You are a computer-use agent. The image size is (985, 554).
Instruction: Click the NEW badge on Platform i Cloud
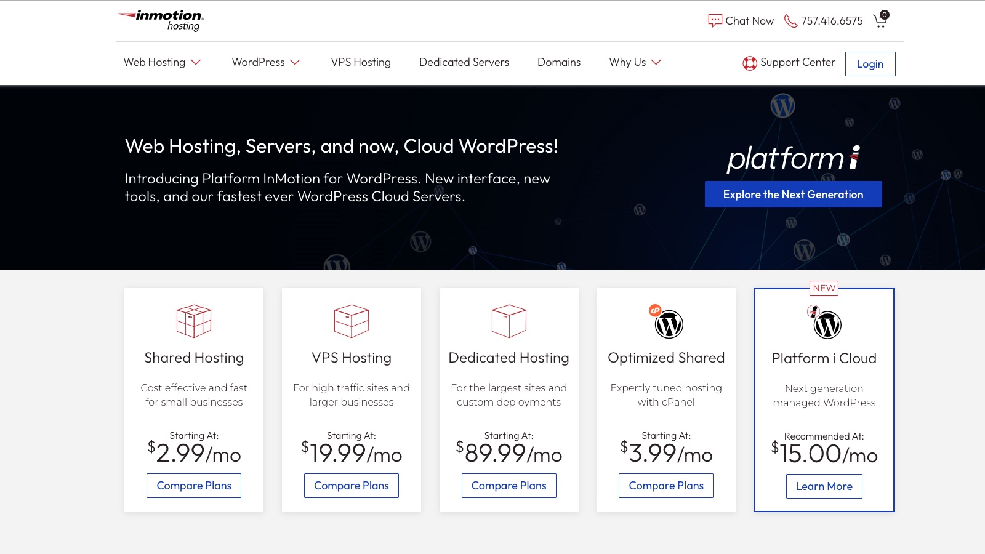click(x=824, y=288)
